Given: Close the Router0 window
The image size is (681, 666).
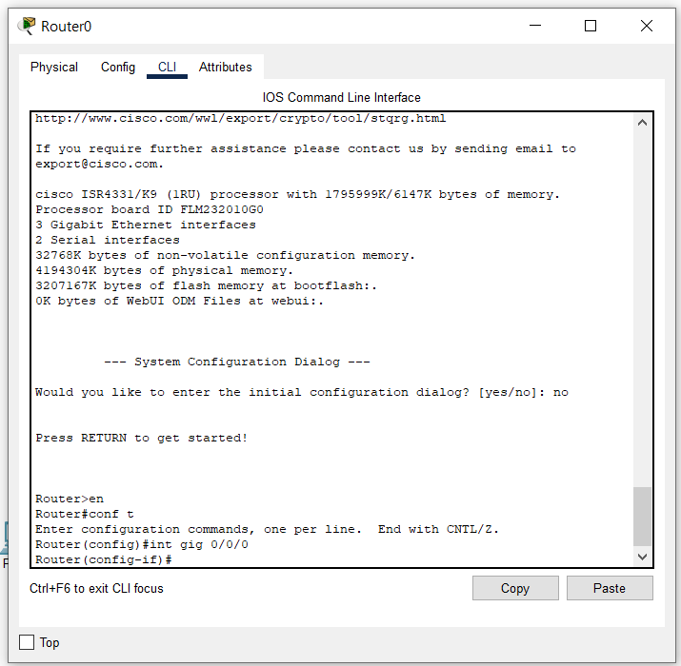Looking at the screenshot, I should [647, 26].
